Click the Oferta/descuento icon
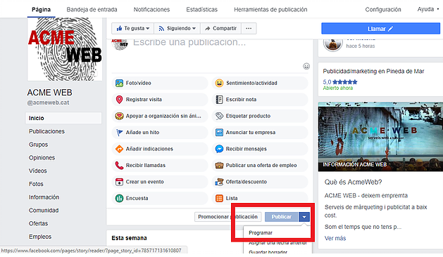The height and width of the screenshot is (257, 443). (219, 182)
